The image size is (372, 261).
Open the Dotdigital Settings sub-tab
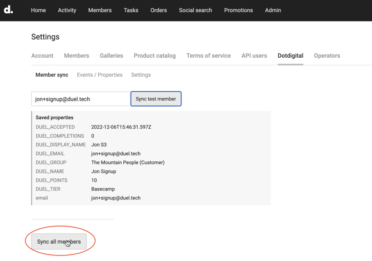pyautogui.click(x=140, y=75)
